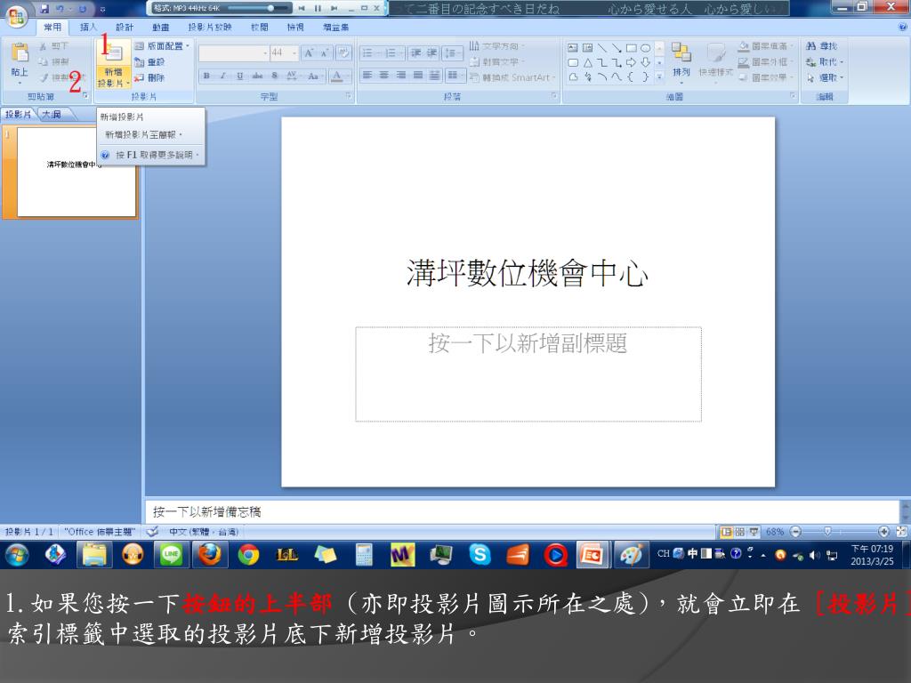Image resolution: width=911 pixels, height=683 pixels.
Task: Toggle text Shadow formatting
Action: tap(274, 76)
